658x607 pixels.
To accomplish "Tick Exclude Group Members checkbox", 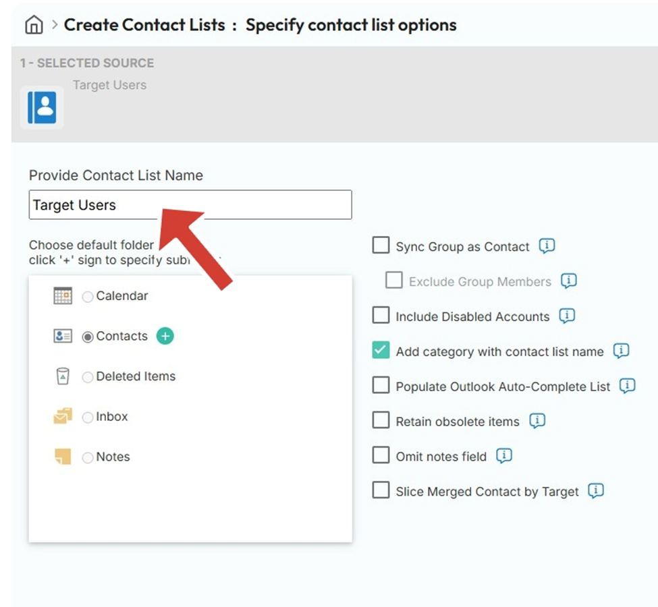I will (394, 280).
